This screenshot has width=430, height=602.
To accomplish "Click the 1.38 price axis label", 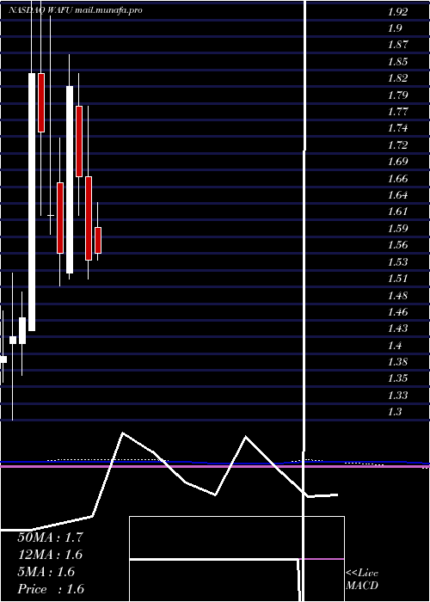I will 397,362.
